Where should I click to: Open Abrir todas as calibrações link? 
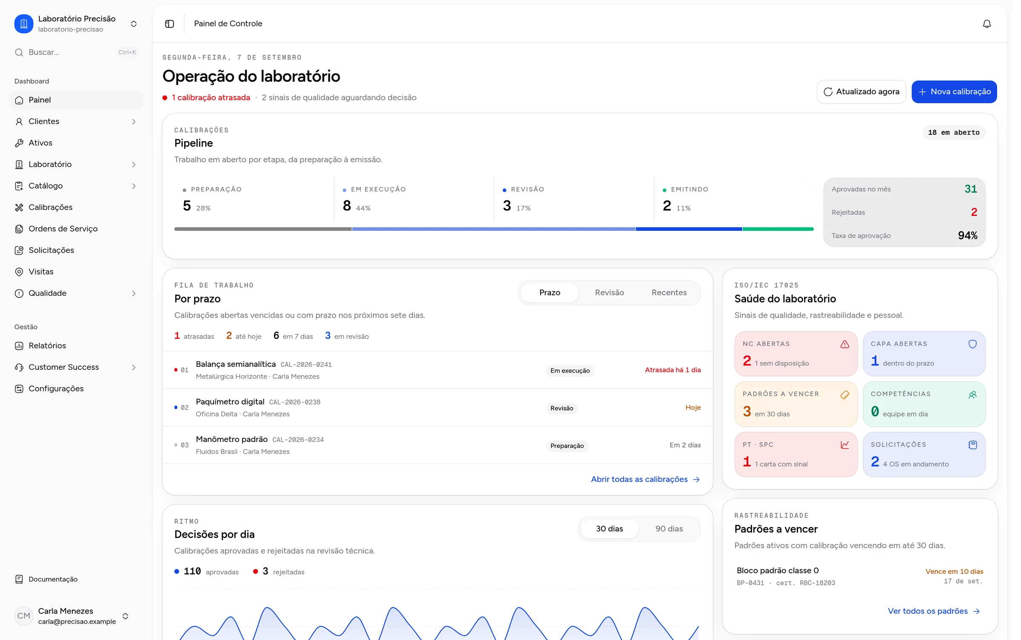click(x=645, y=479)
